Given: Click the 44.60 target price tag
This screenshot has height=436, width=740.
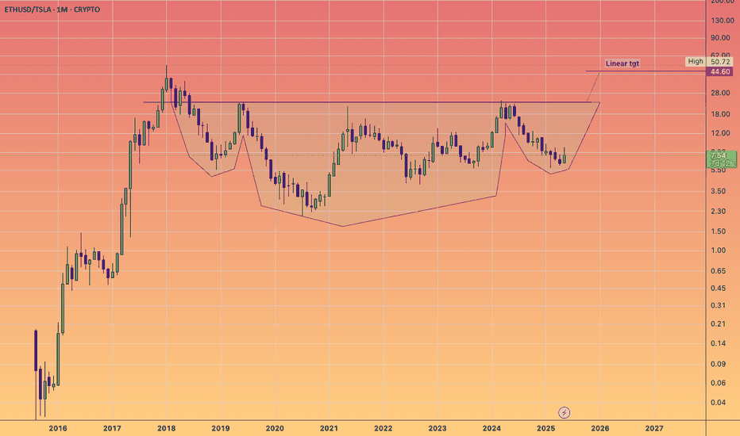Looking at the screenshot, I should pyautogui.click(x=720, y=71).
